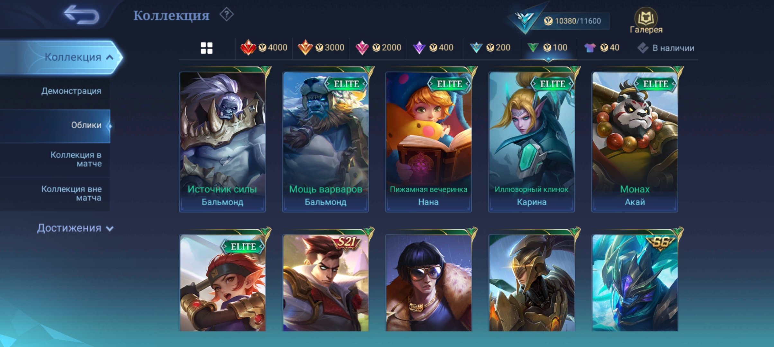774x347 pixels.
Task: Tap the back arrow icon
Action: (82, 15)
